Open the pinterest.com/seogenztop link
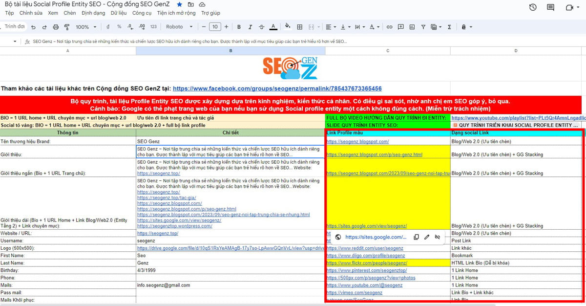This screenshot has width=586, height=306. (367, 270)
